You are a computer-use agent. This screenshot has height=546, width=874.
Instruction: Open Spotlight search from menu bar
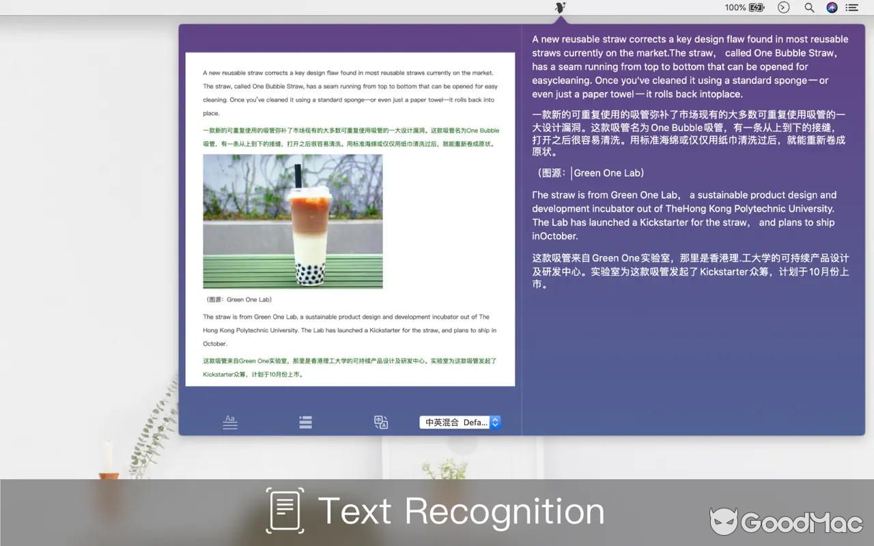point(808,8)
